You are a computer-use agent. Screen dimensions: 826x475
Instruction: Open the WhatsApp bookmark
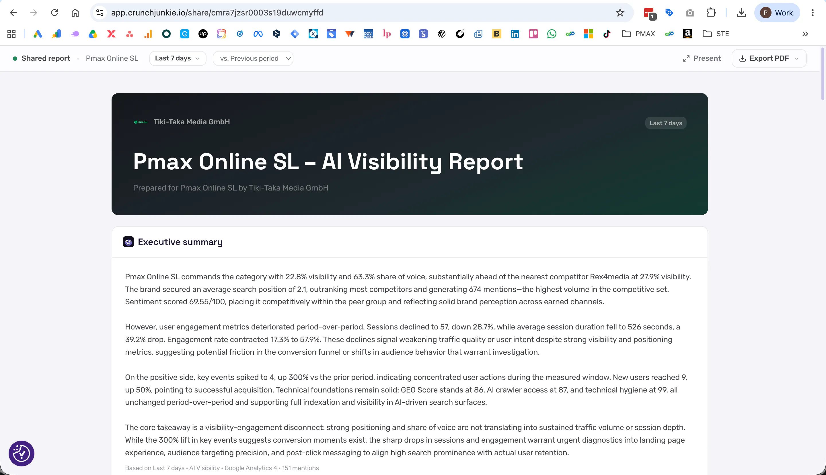coord(552,34)
